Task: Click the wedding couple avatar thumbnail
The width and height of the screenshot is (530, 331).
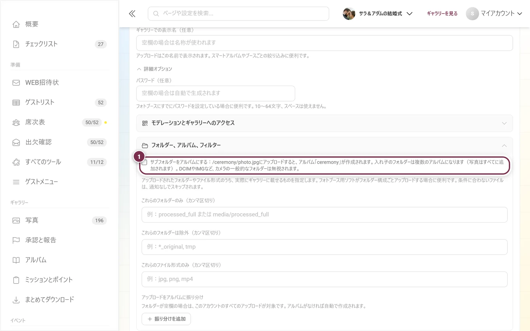Action: [349, 14]
